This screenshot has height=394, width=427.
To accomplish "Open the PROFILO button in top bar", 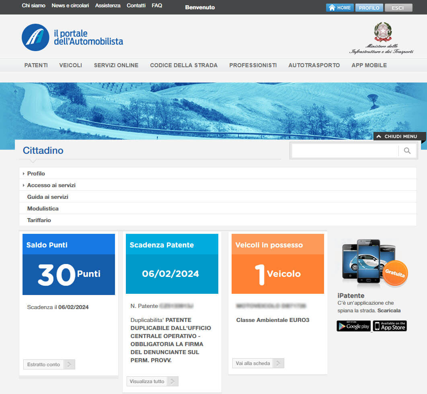I will 369,8.
